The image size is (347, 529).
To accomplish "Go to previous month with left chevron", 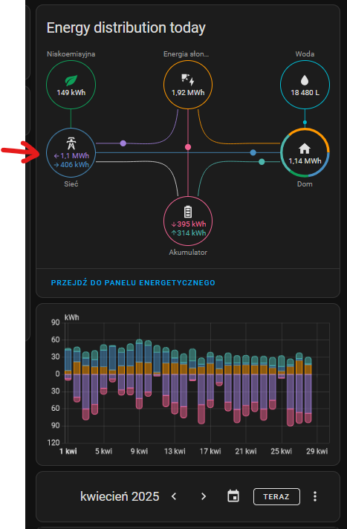I will pos(174,496).
